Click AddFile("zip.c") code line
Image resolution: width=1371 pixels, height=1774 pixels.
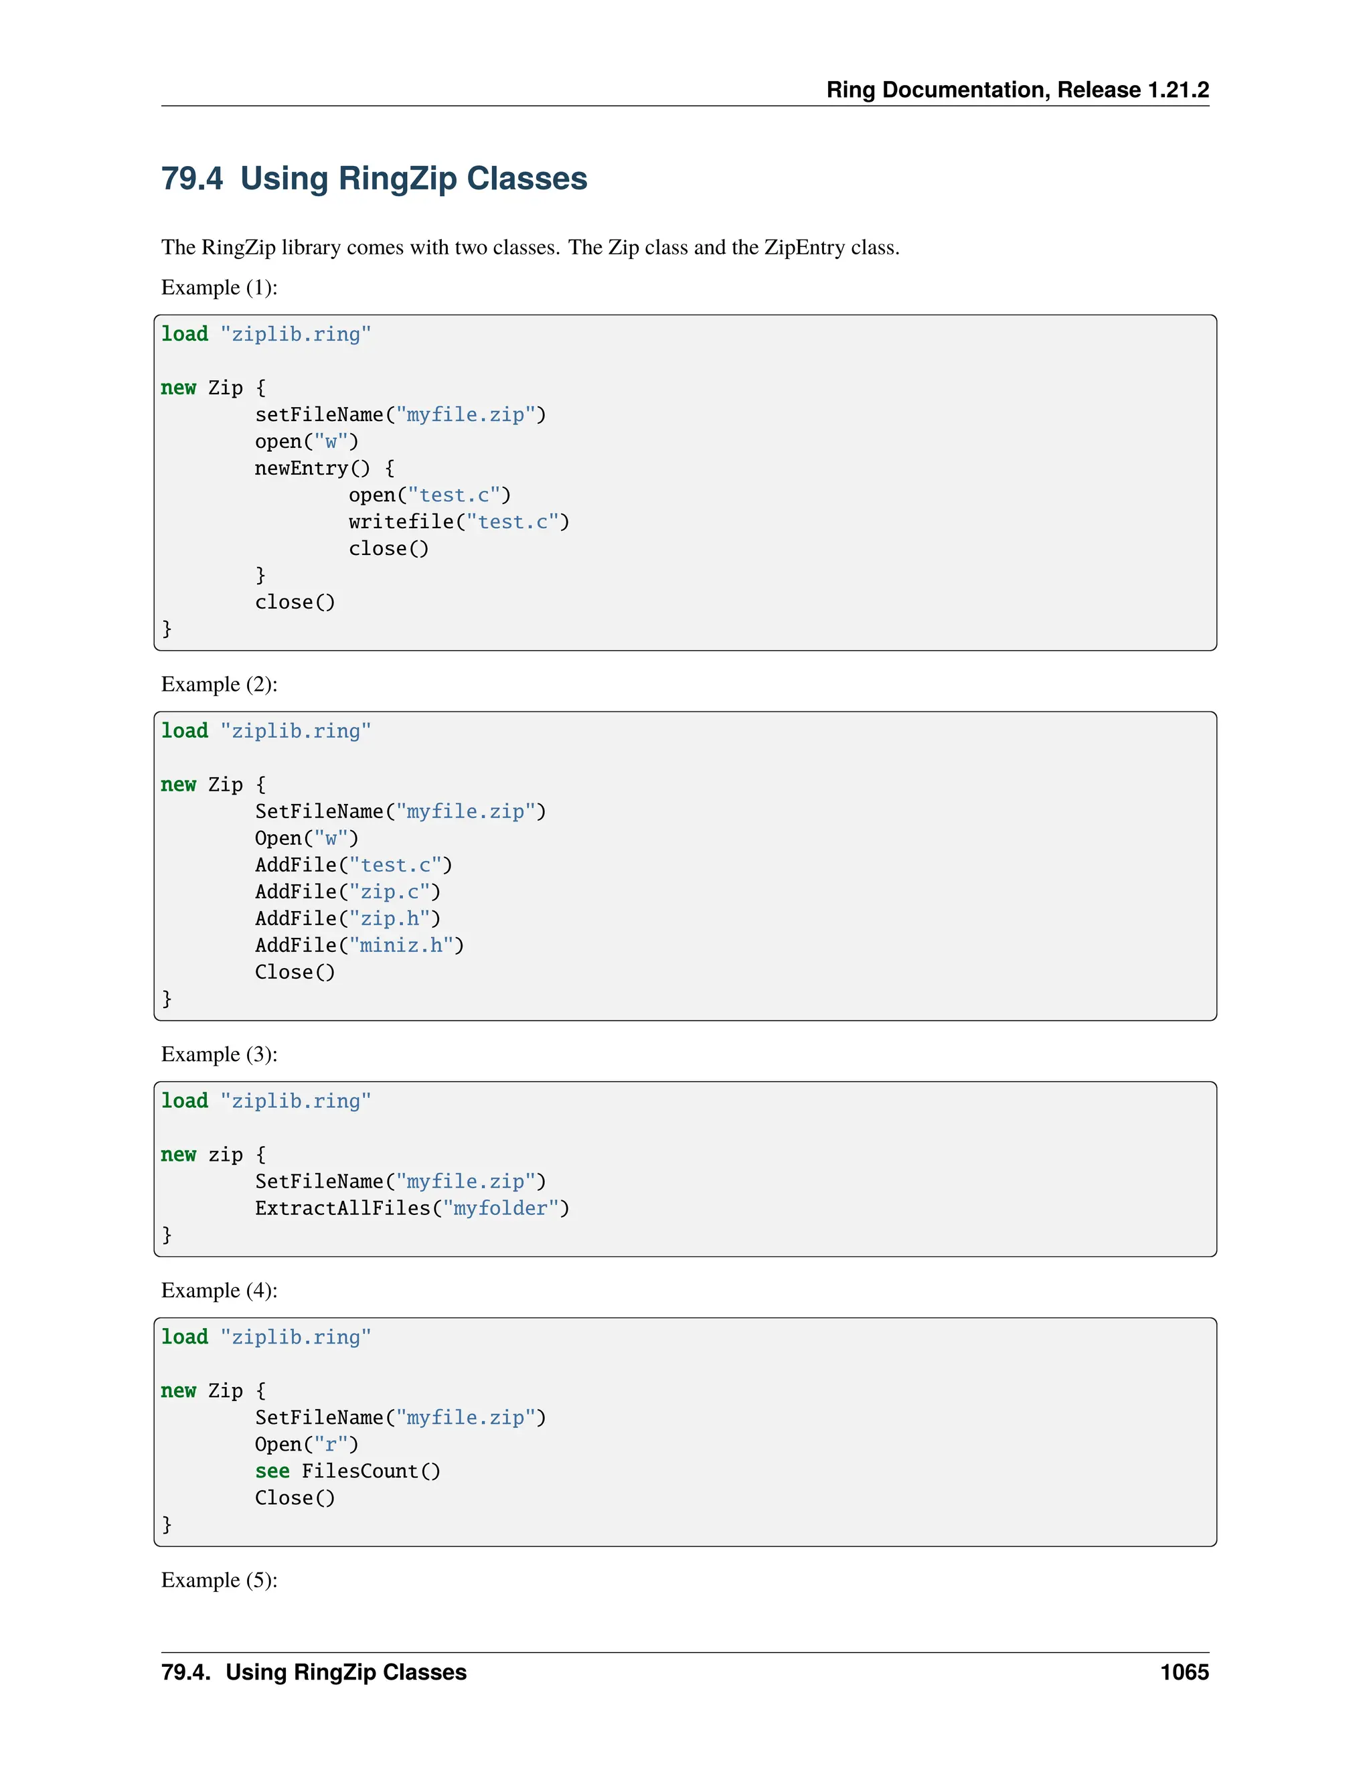pyautogui.click(x=347, y=892)
